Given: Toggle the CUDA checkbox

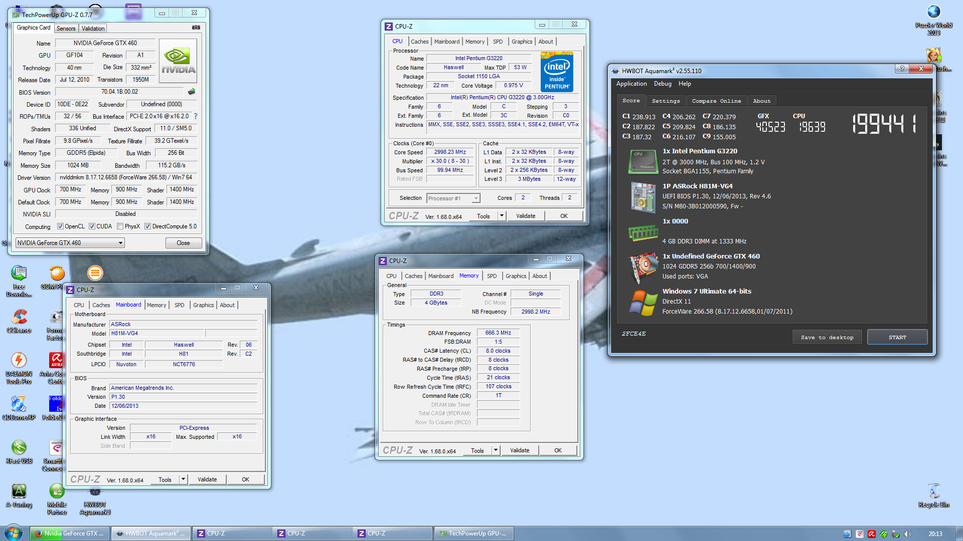Looking at the screenshot, I should click(92, 226).
